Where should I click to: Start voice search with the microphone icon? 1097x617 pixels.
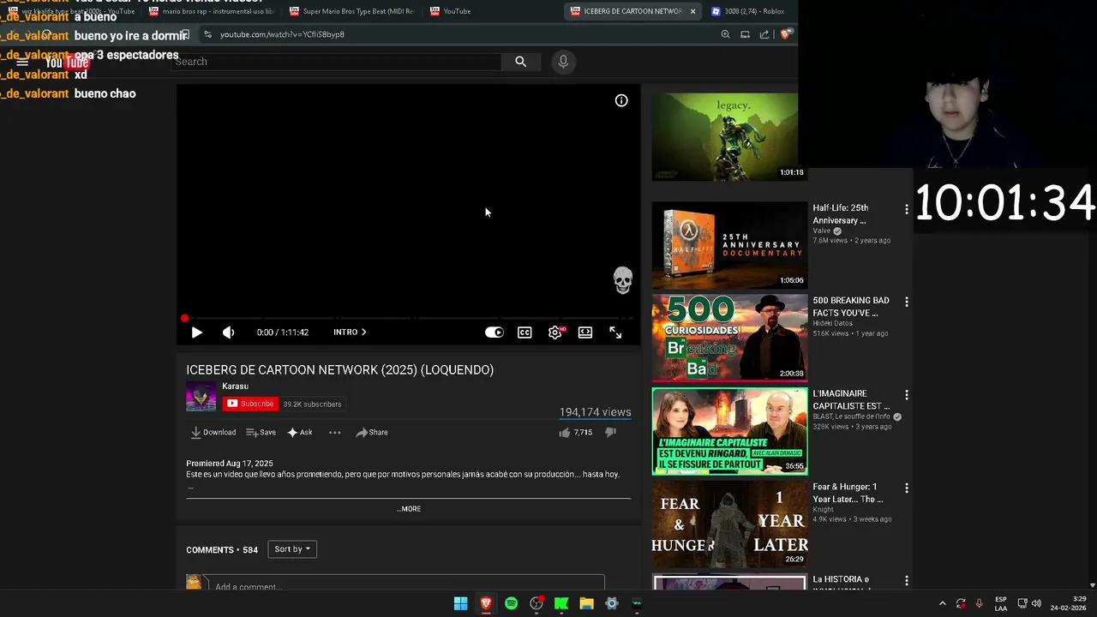click(563, 62)
